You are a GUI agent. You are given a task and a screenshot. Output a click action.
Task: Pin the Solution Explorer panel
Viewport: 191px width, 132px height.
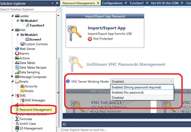point(57,3)
